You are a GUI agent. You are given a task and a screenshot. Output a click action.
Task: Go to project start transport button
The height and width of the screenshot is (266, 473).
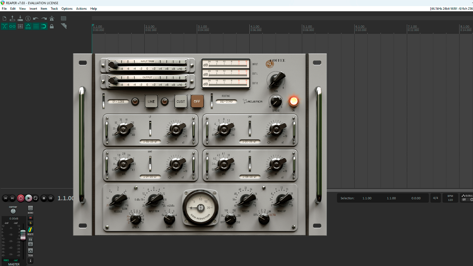pos(5,198)
